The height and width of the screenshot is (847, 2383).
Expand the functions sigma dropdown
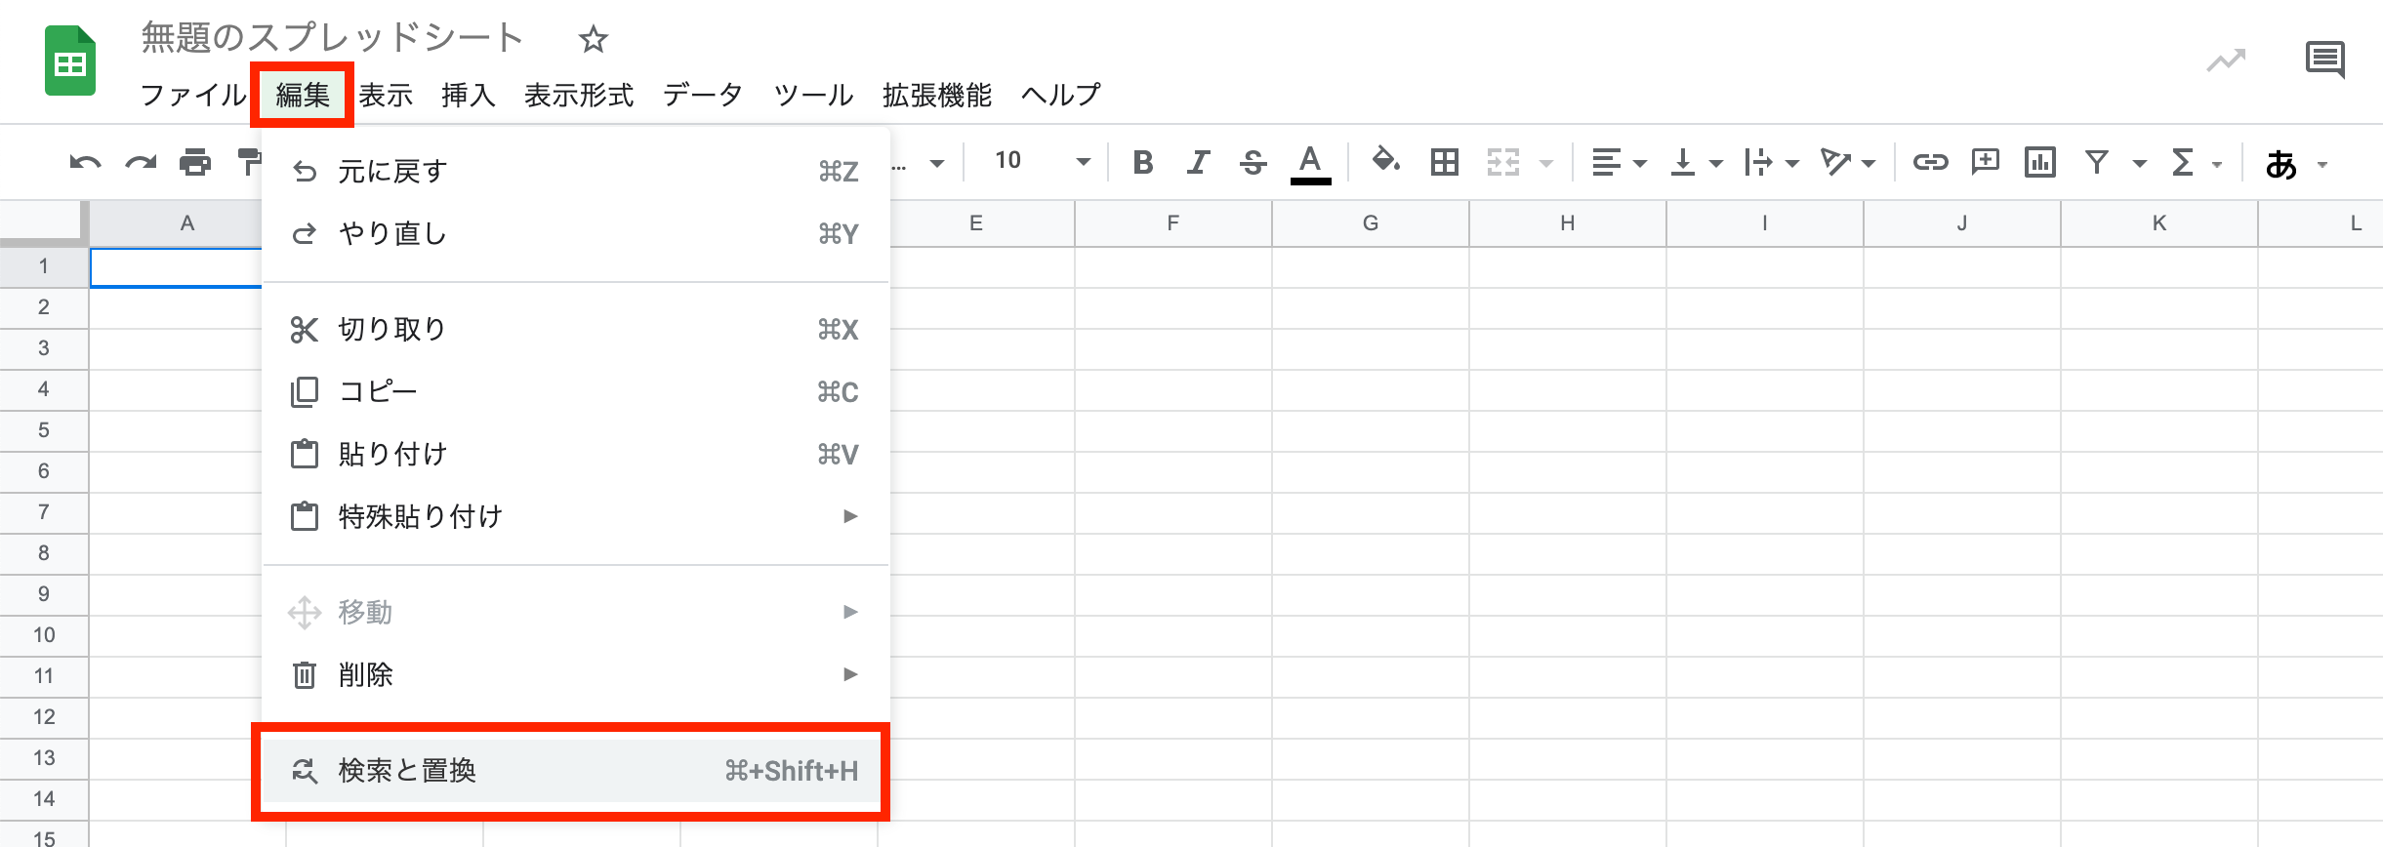[x=2196, y=162]
